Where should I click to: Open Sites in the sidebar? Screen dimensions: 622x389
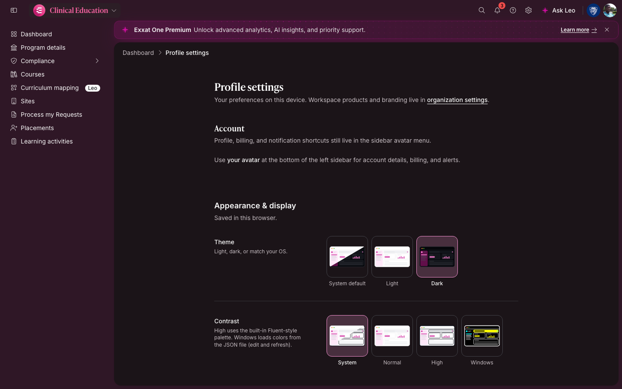tap(55, 101)
